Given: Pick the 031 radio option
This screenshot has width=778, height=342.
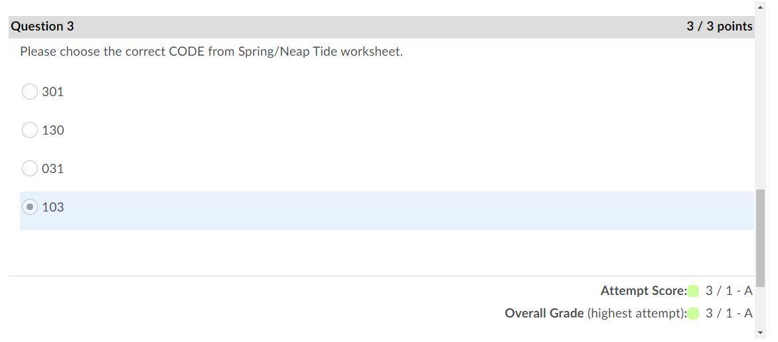Looking at the screenshot, I should 30,168.
